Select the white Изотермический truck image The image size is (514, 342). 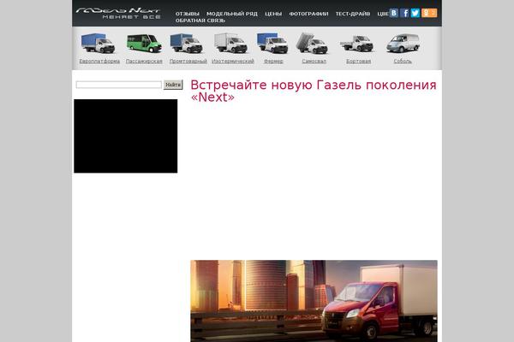(x=230, y=43)
